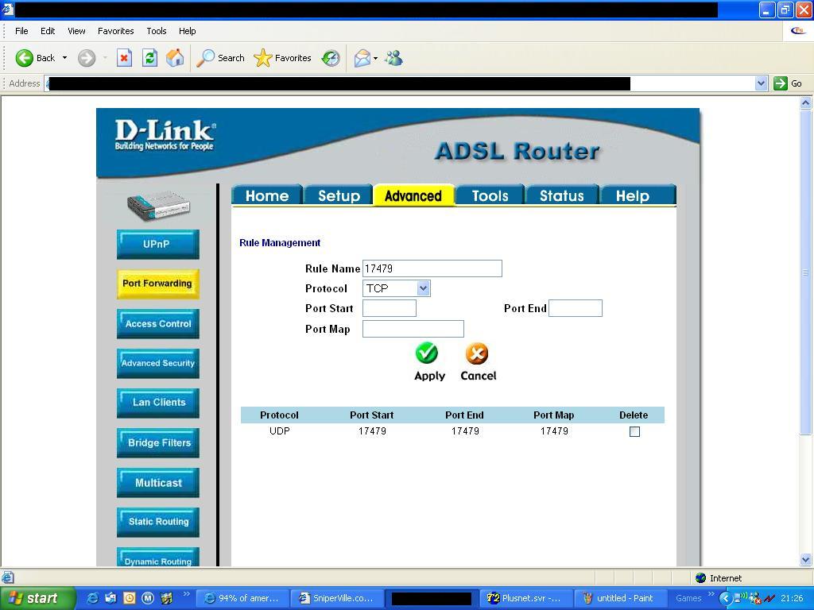The height and width of the screenshot is (610, 814).
Task: Open the File menu
Action: pos(21,31)
